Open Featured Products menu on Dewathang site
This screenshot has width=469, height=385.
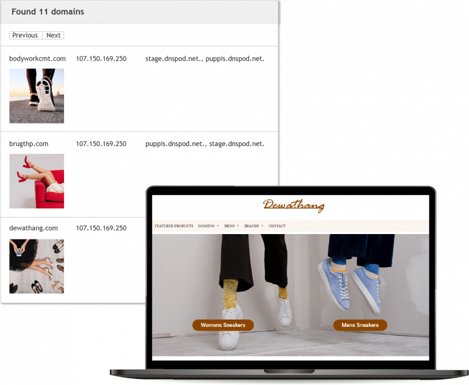[174, 226]
